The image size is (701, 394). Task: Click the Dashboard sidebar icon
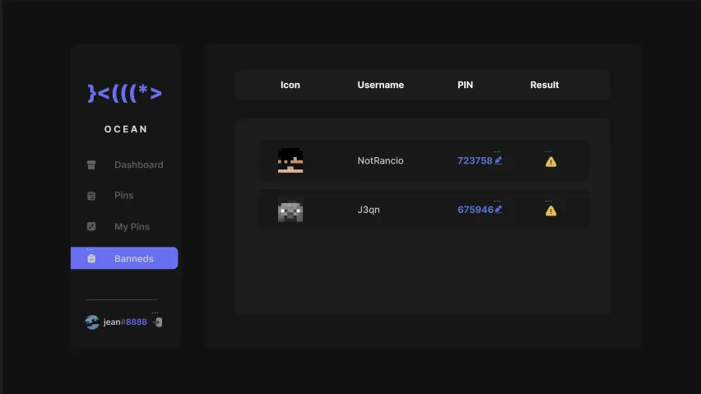pyautogui.click(x=91, y=165)
